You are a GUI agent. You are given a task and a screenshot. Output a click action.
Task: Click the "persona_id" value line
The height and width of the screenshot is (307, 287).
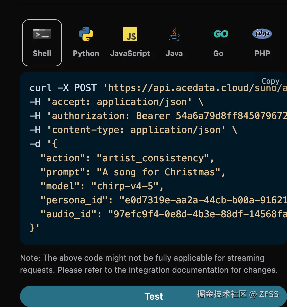pyautogui.click(x=164, y=200)
